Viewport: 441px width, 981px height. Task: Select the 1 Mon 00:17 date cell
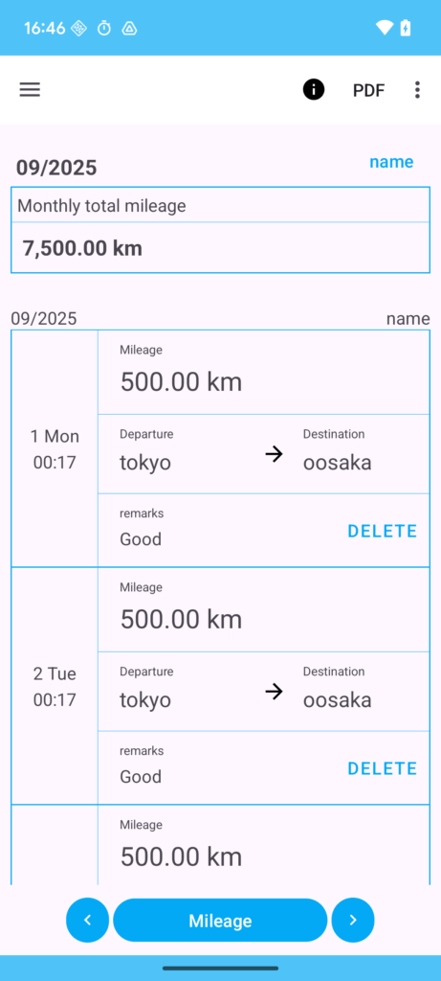click(x=55, y=448)
